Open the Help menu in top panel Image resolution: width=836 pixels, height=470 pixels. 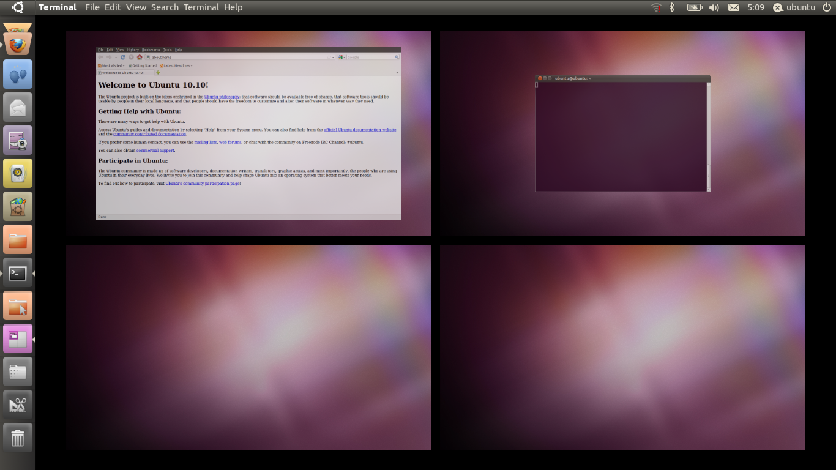pyautogui.click(x=233, y=7)
